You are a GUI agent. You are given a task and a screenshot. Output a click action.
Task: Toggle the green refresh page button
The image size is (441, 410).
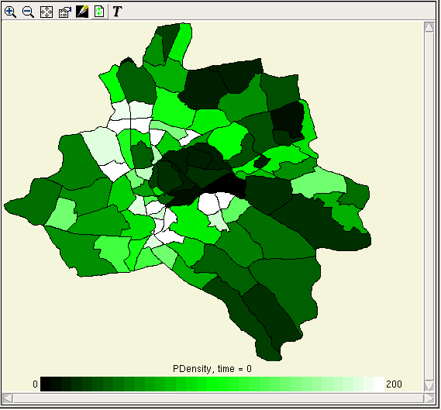click(99, 12)
